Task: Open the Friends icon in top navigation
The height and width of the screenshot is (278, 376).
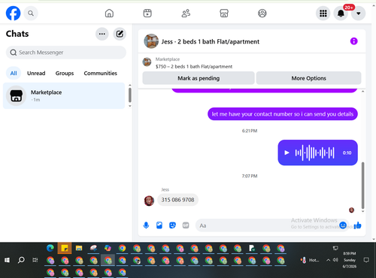Action: 186,13
